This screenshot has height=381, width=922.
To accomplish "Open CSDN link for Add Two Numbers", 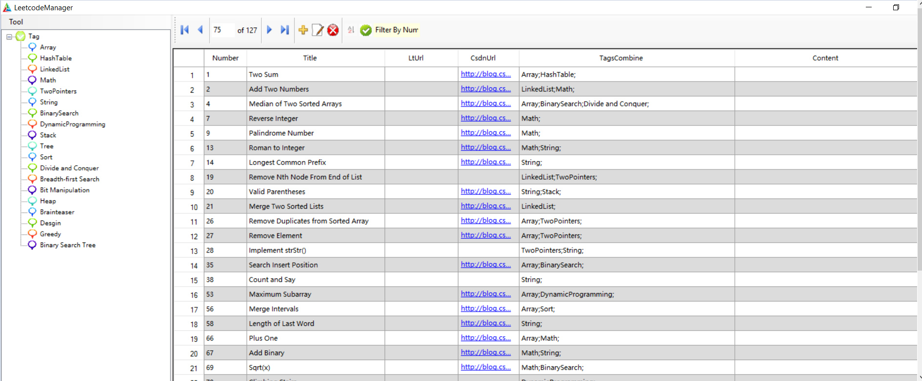I will tap(486, 89).
